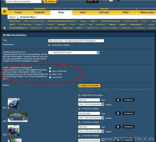Screen dimensions: 156x142
Task: Open Bild 2 side view thumbnail
Action: [x=18, y=117]
